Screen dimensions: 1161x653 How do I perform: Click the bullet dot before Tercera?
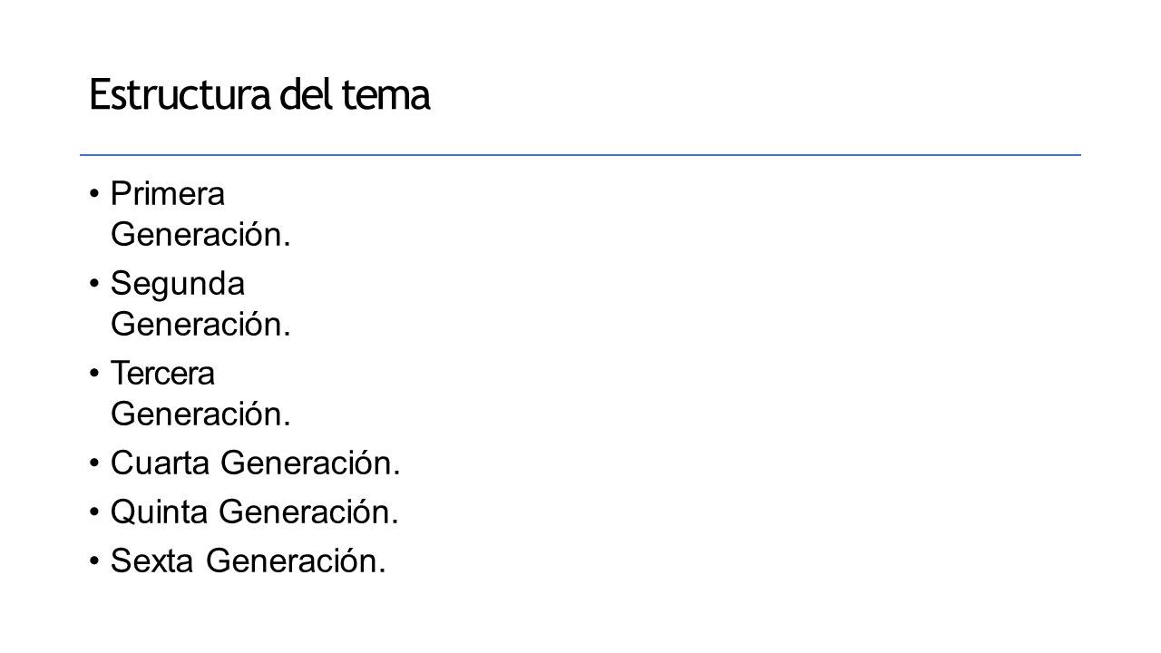coord(94,374)
